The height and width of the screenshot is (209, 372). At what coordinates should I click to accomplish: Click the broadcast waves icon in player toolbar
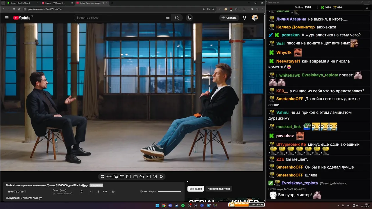[x=109, y=176]
